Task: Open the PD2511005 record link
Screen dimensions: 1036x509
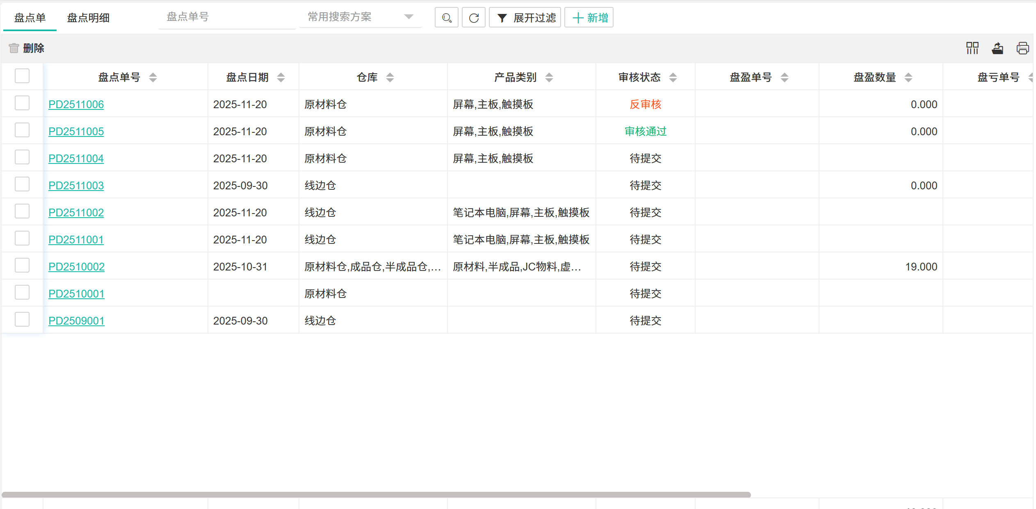Action: (x=76, y=132)
